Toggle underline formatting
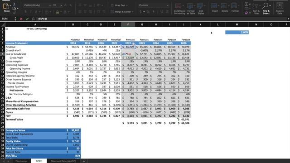The height and width of the screenshot is (163, 290). 36,12
